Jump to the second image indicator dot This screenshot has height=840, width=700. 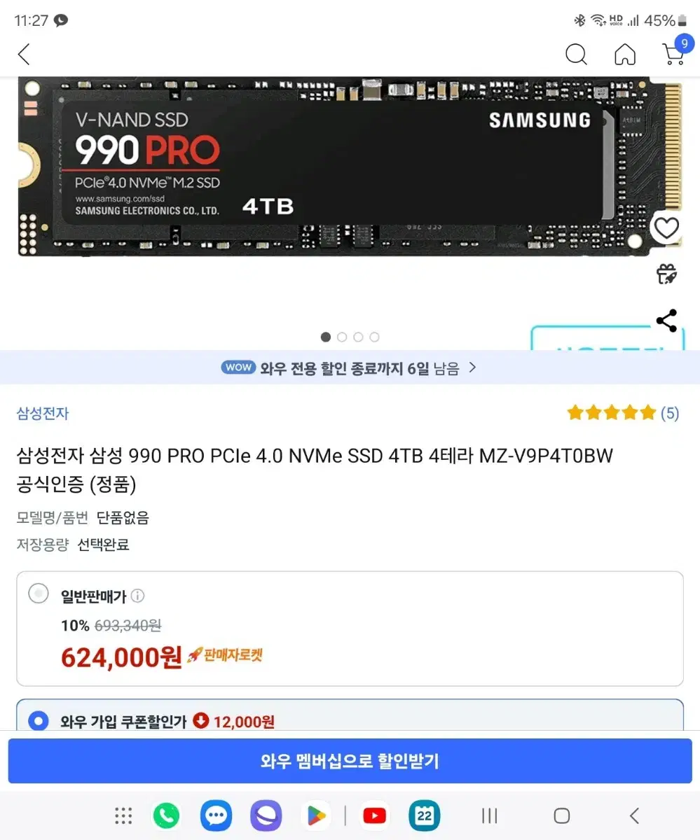pos(342,337)
